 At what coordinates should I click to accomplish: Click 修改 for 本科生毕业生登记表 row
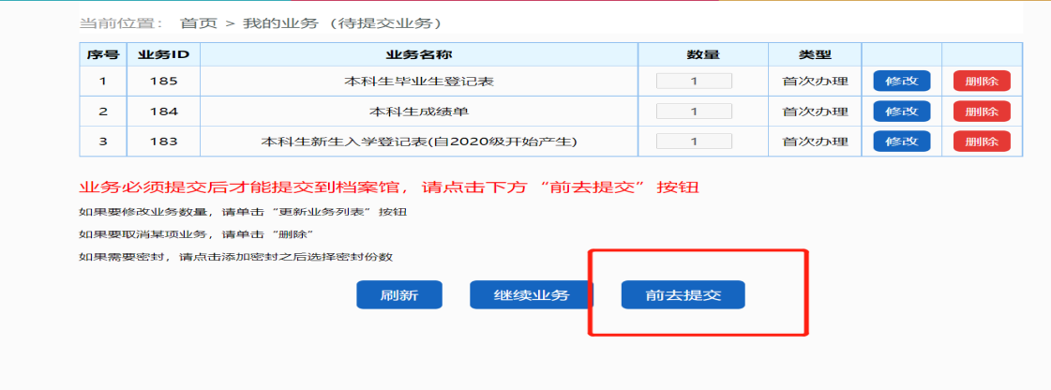point(901,81)
